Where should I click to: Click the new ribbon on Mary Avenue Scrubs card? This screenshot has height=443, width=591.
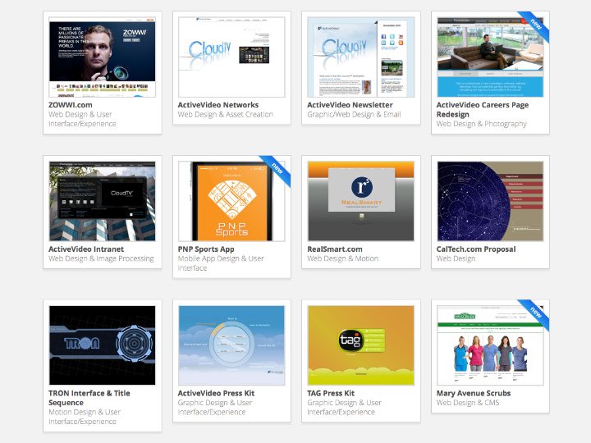pyautogui.click(x=535, y=313)
